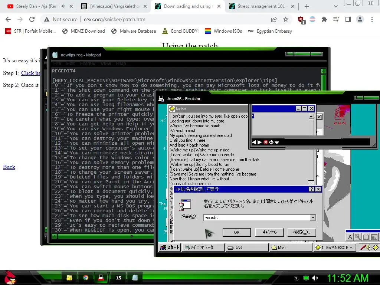Select the Notepad taskbar icon
Screen dimensions: 380x285
pyautogui.click(x=135, y=278)
